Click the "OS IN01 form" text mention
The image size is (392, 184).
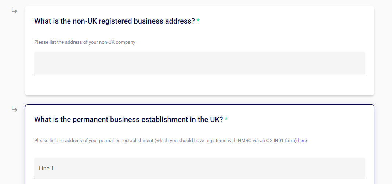[x=282, y=141]
